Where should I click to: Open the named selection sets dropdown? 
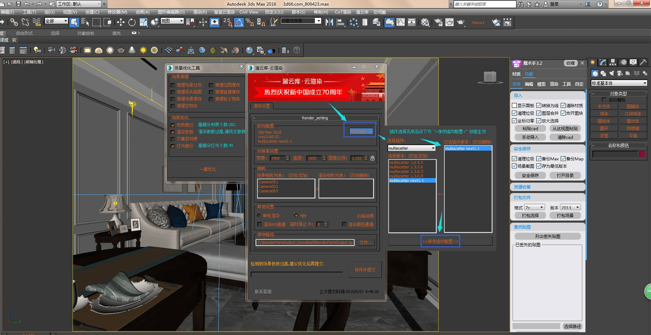(x=301, y=21)
